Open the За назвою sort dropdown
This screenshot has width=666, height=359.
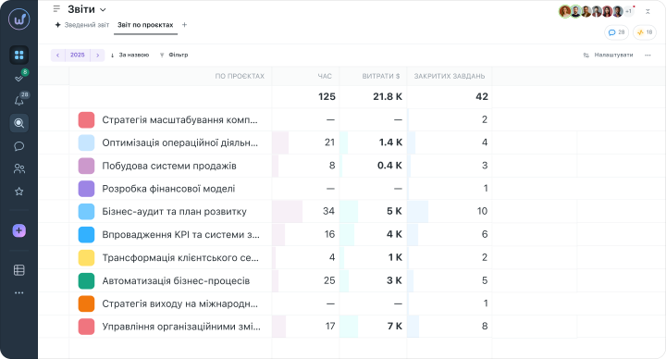tap(129, 56)
